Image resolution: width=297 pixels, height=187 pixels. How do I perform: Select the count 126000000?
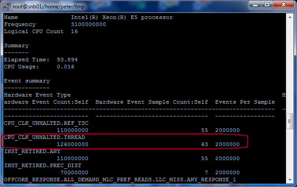[73, 145]
